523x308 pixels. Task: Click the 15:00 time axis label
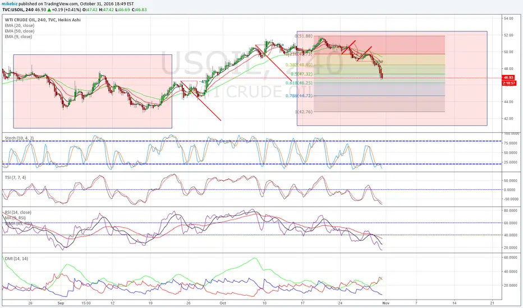coord(86,304)
